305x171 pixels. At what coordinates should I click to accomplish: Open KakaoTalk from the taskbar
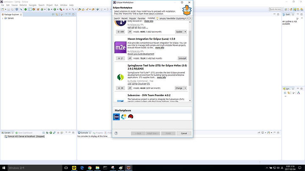[74, 168]
